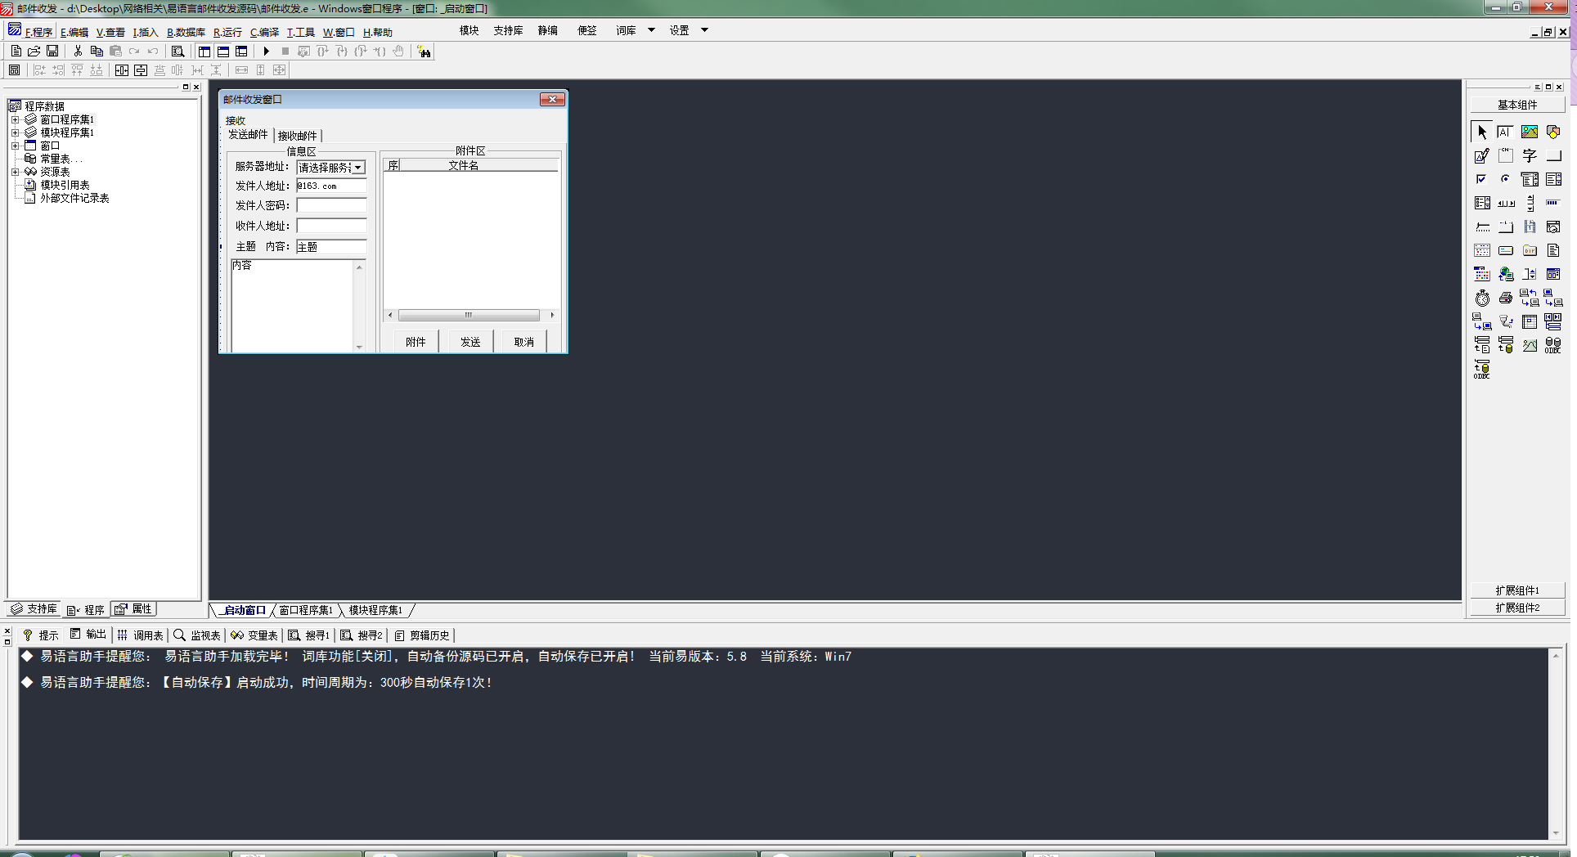Toggle the left work panel toolbar button
Viewport: 1577px width, 857px height.
point(204,52)
